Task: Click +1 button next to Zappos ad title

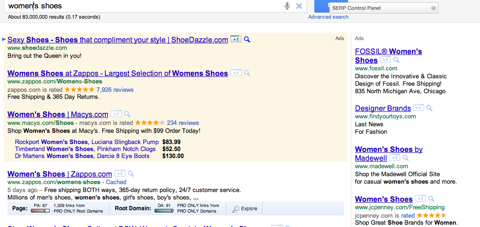Action: point(236,73)
